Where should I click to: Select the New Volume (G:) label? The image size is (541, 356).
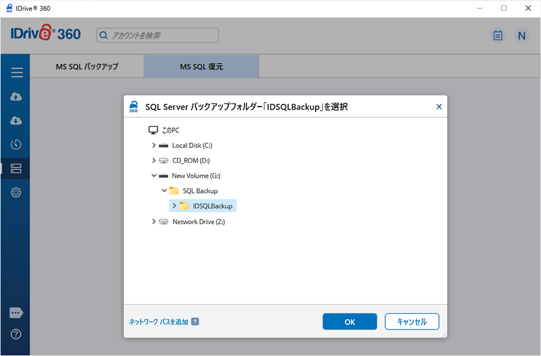point(196,176)
